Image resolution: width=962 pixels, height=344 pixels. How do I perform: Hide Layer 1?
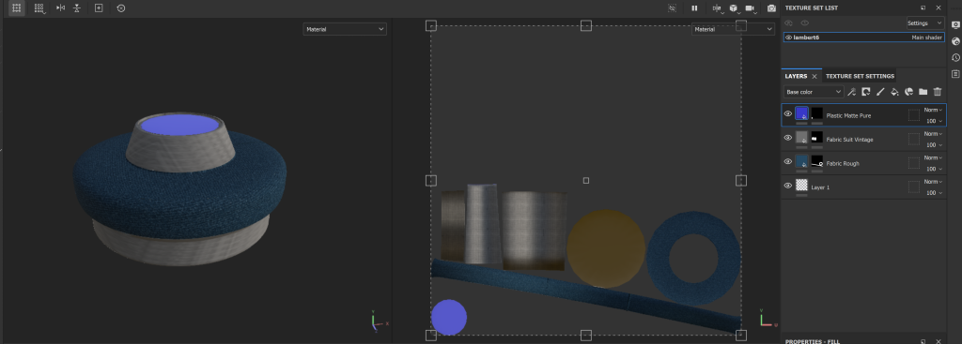(788, 186)
